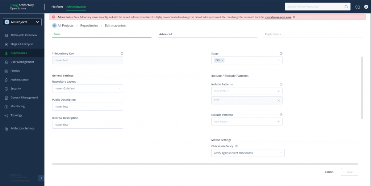Click the Stage field help icon

click(x=281, y=53)
